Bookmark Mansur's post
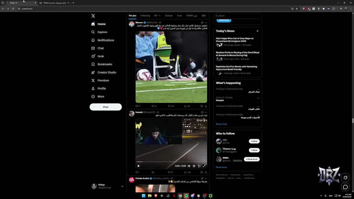The image size is (354, 199). 202,106
